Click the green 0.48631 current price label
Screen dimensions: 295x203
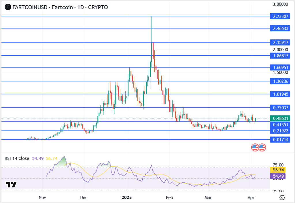(x=280, y=118)
